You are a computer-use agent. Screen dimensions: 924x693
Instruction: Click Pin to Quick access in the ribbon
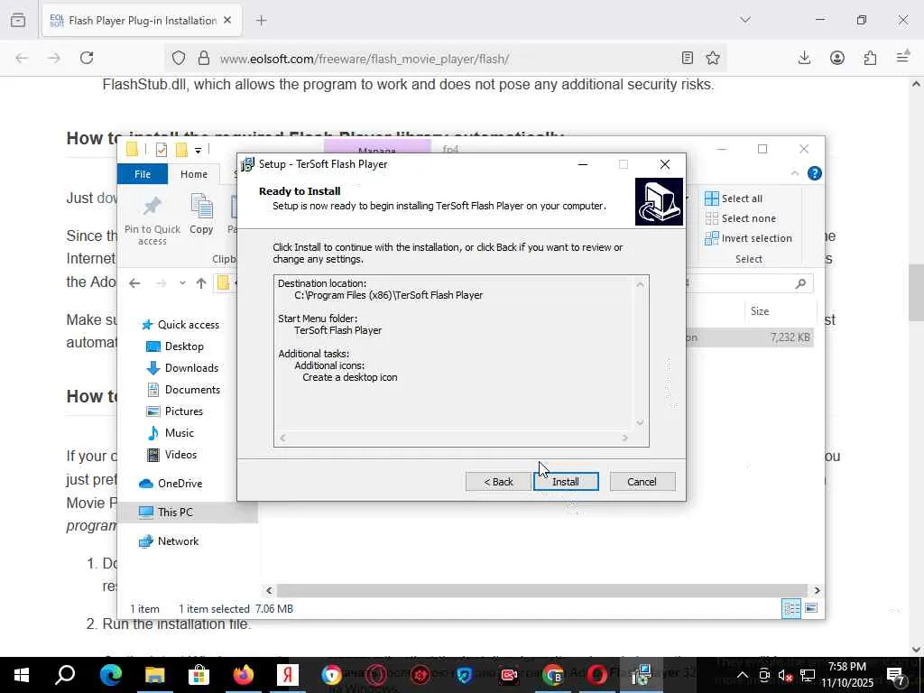152,220
